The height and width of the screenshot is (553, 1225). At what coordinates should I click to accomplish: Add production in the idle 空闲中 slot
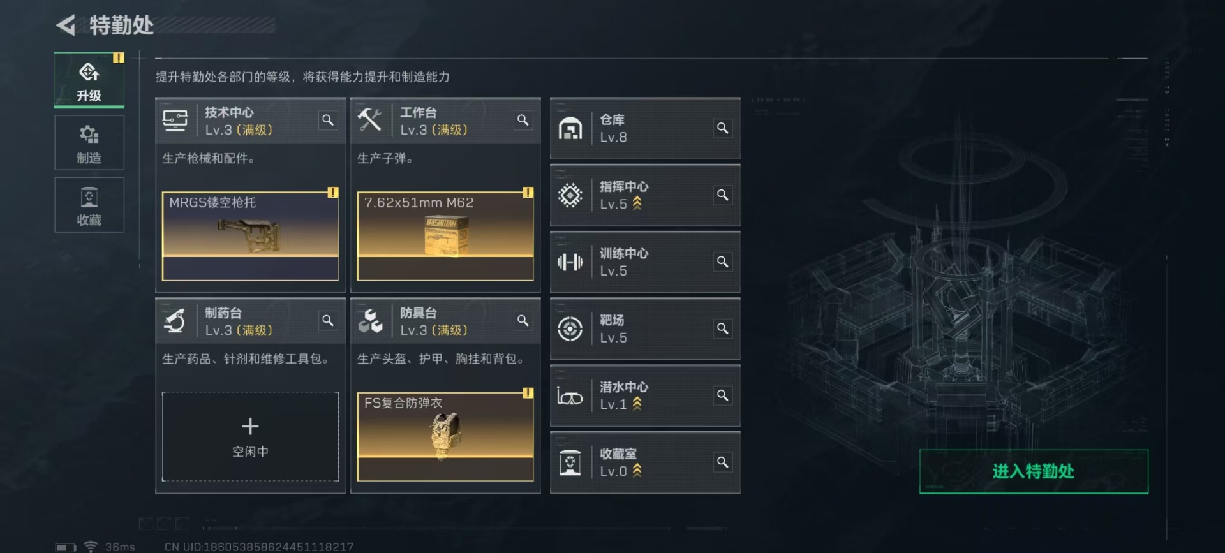(250, 437)
